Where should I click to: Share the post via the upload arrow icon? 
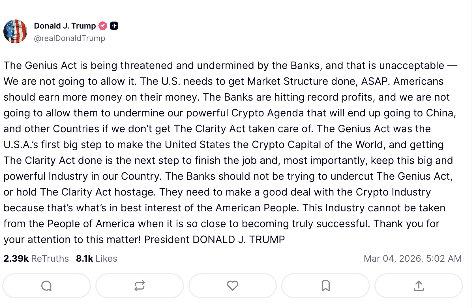[x=419, y=286]
